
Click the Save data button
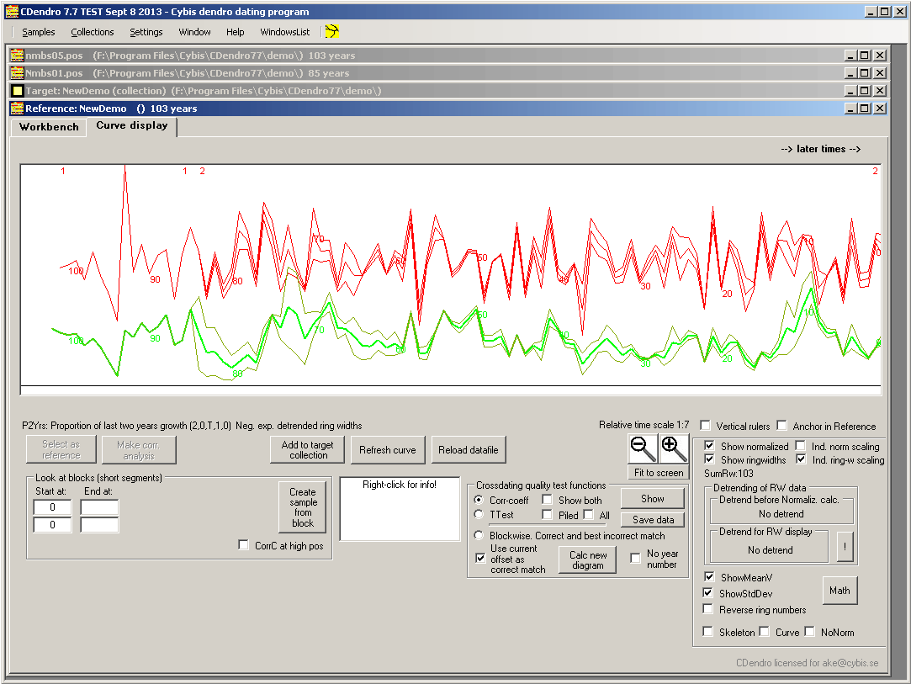click(653, 520)
